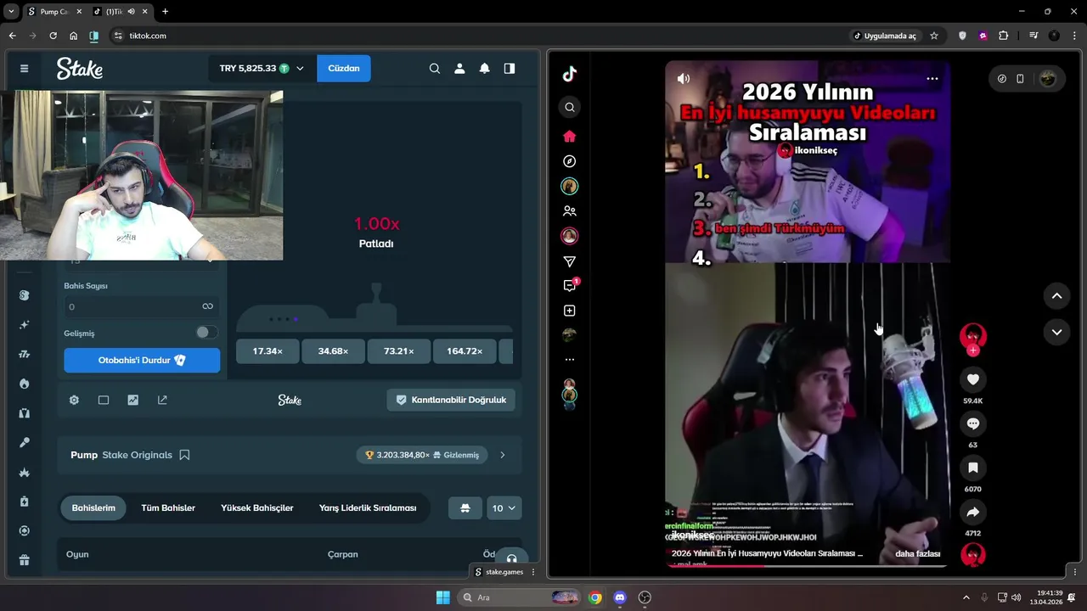Share the TikTok video arrow icon
This screenshot has height=611, width=1087.
pyautogui.click(x=973, y=512)
